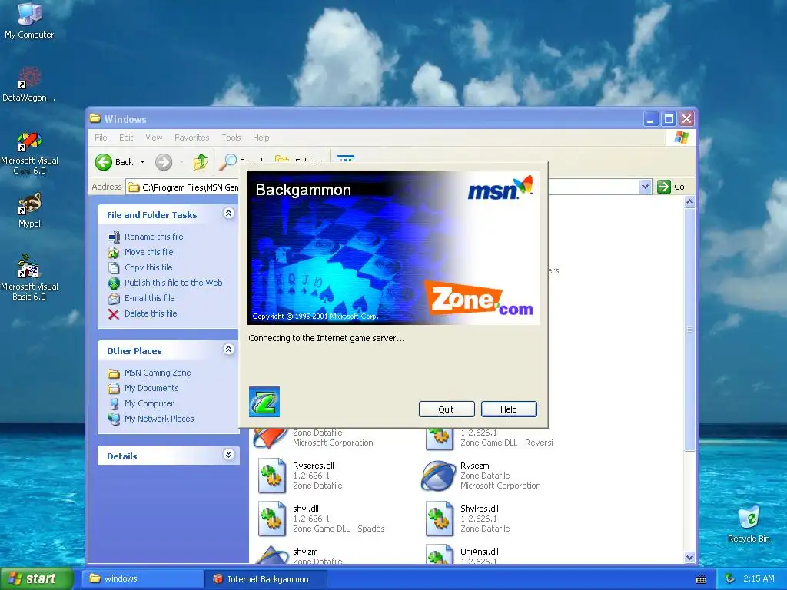Viewport: 787px width, 590px height.
Task: Click E-mail this file link
Action: click(x=150, y=298)
